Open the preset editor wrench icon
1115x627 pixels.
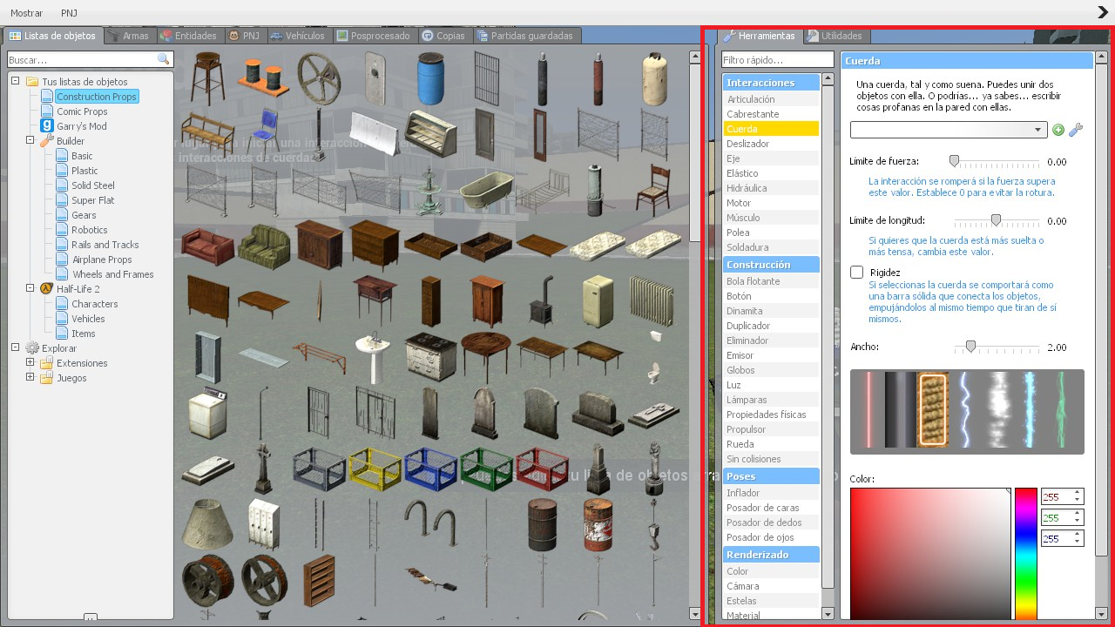pyautogui.click(x=1076, y=130)
